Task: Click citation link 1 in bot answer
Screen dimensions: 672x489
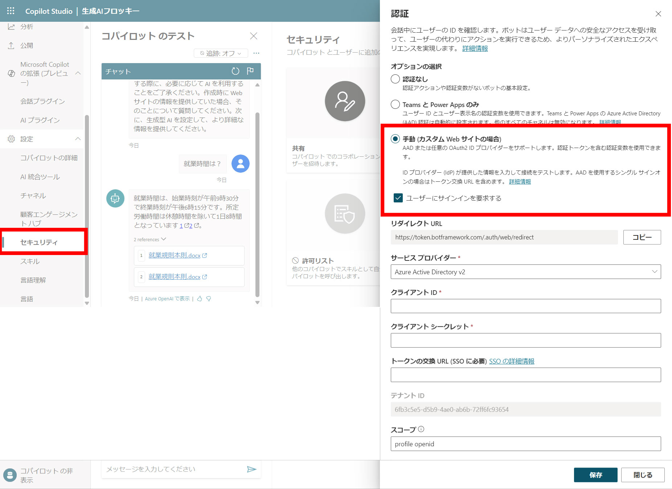Action: tap(181, 226)
